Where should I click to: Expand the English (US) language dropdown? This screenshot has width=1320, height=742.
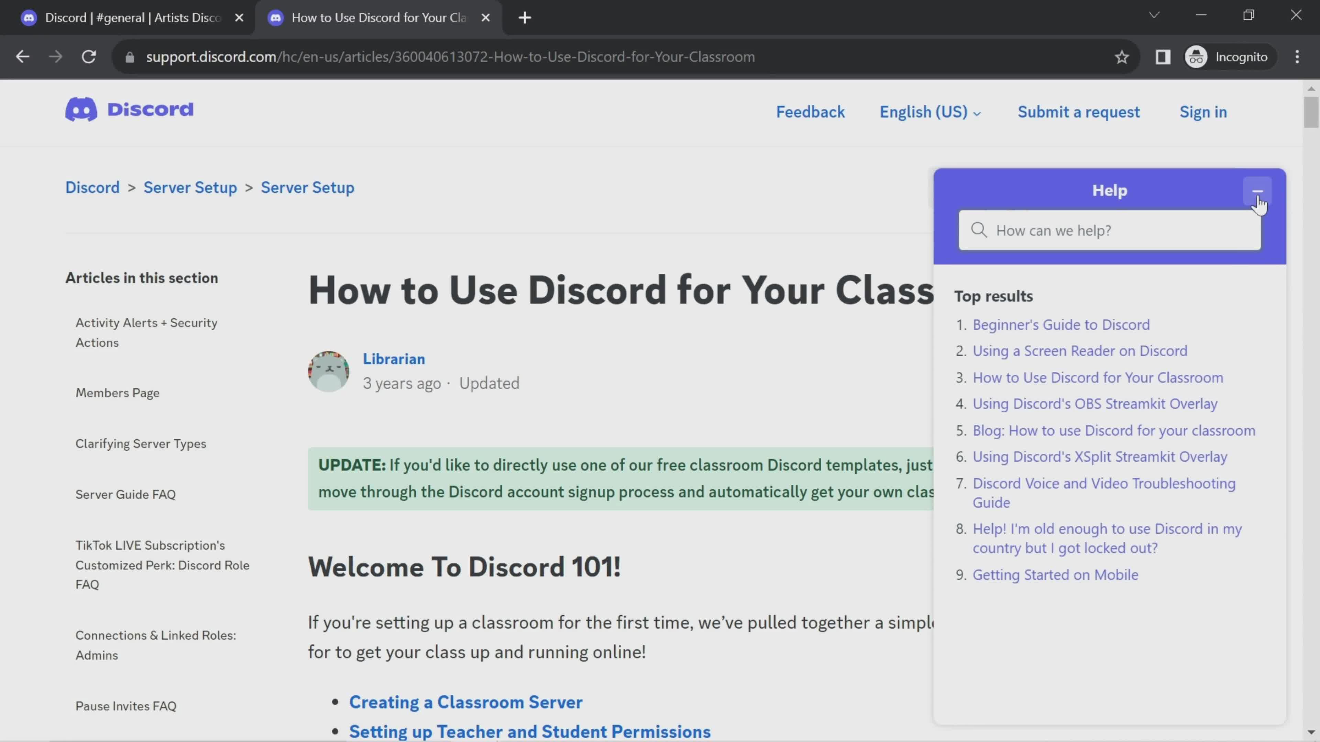pos(930,112)
